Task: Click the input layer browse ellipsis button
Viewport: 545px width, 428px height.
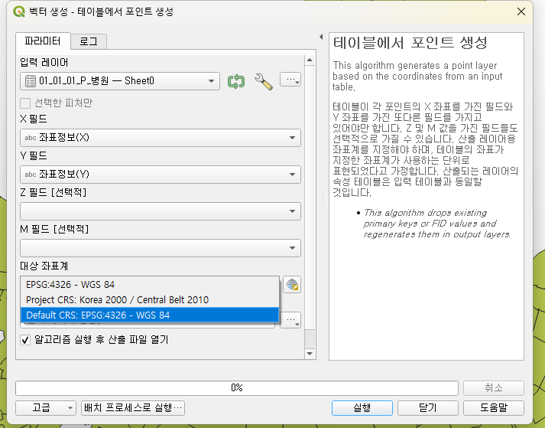Action: click(x=290, y=80)
